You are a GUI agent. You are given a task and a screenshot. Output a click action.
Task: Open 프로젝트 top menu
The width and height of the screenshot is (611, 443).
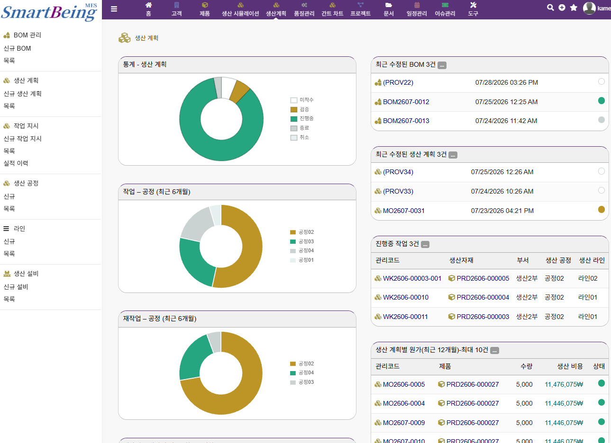[361, 9]
